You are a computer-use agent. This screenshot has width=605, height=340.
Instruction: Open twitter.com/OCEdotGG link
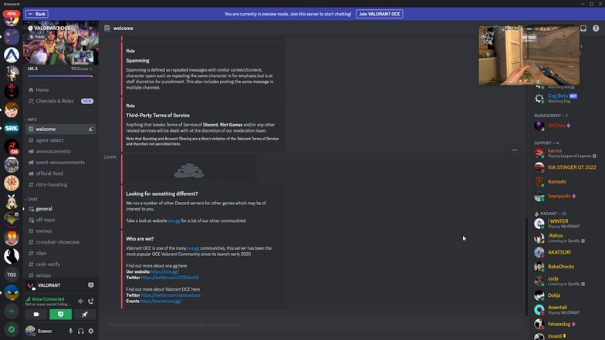point(170,278)
